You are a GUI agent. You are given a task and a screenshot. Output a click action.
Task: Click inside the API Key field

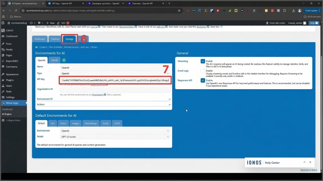click(x=115, y=80)
